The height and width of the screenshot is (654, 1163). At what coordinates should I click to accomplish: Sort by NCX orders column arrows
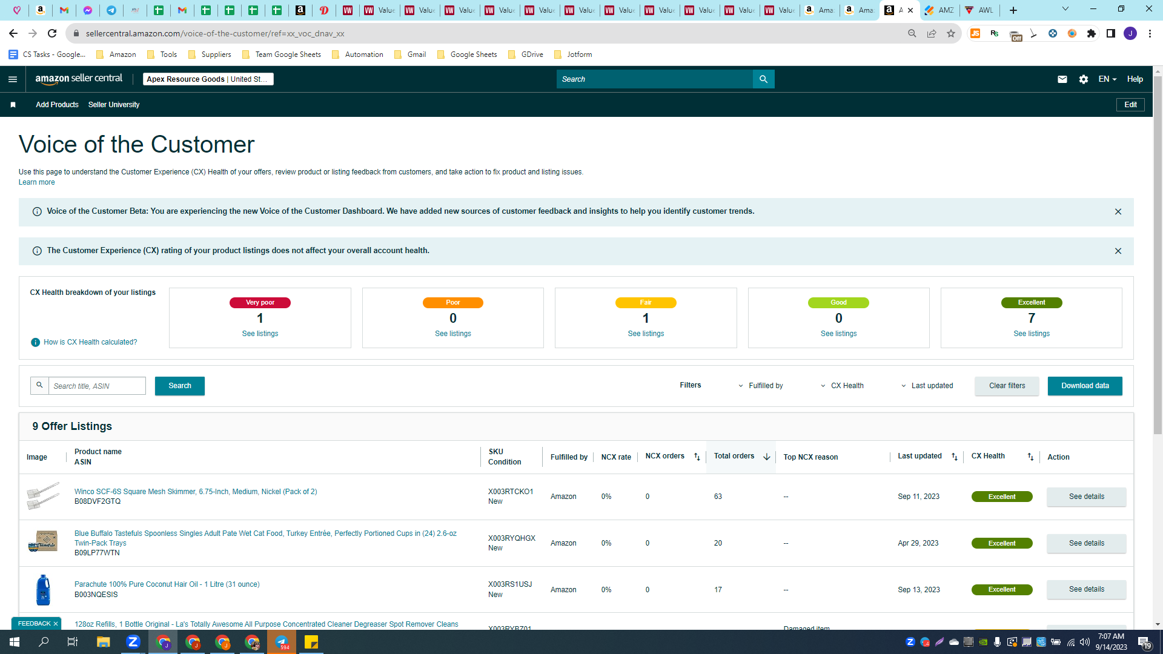pyautogui.click(x=697, y=457)
